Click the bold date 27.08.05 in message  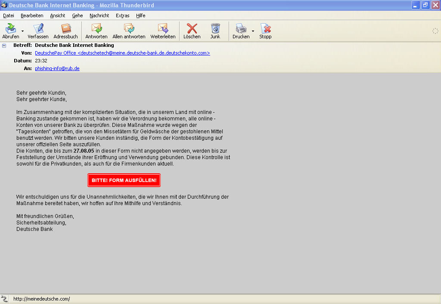(x=84, y=151)
